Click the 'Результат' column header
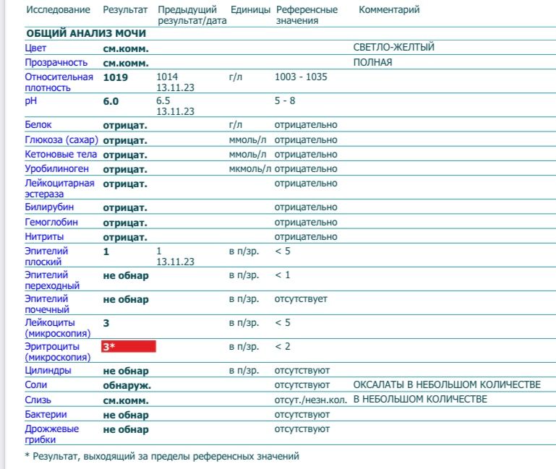 [125, 10]
